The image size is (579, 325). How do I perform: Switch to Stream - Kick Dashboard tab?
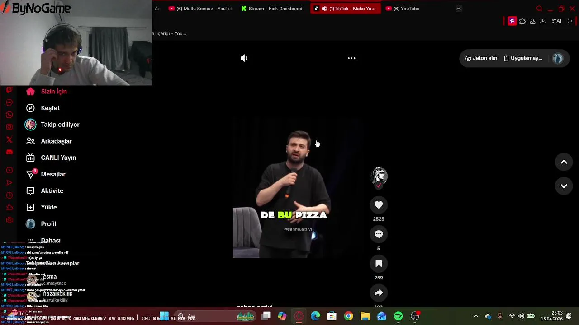tap(273, 9)
